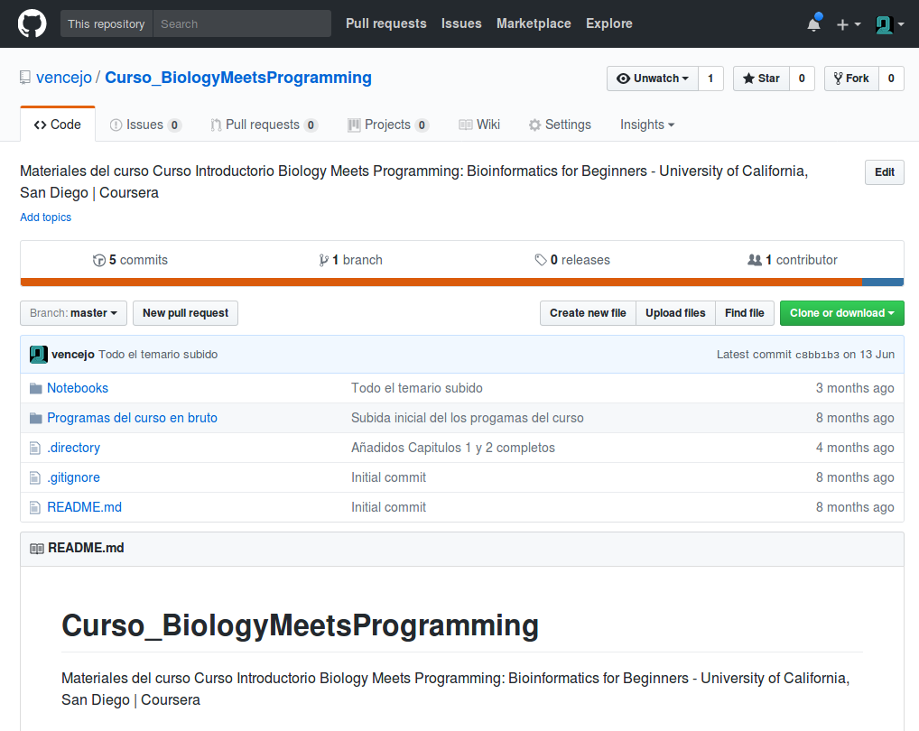The width and height of the screenshot is (919, 731).
Task: Open the Branch: master selector
Action: [73, 313]
